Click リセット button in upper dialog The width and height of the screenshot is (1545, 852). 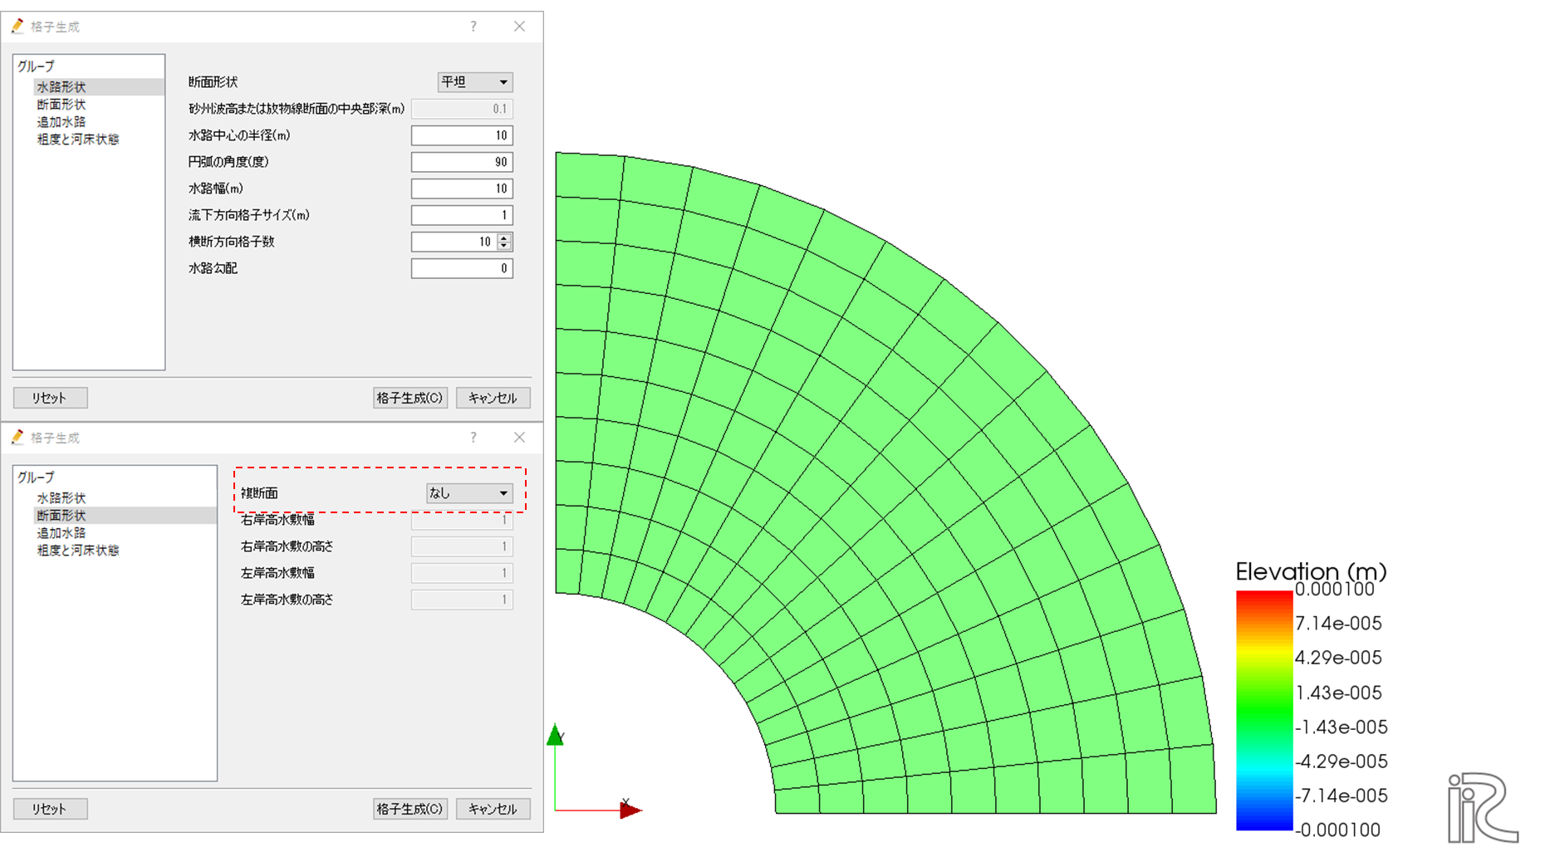tap(50, 398)
